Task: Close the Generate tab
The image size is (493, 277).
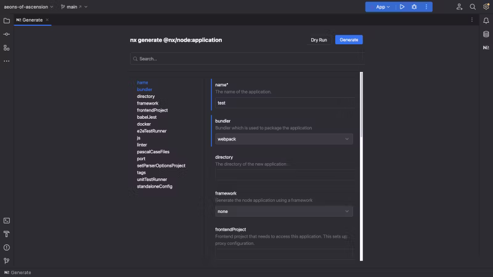Action: tap(47, 20)
